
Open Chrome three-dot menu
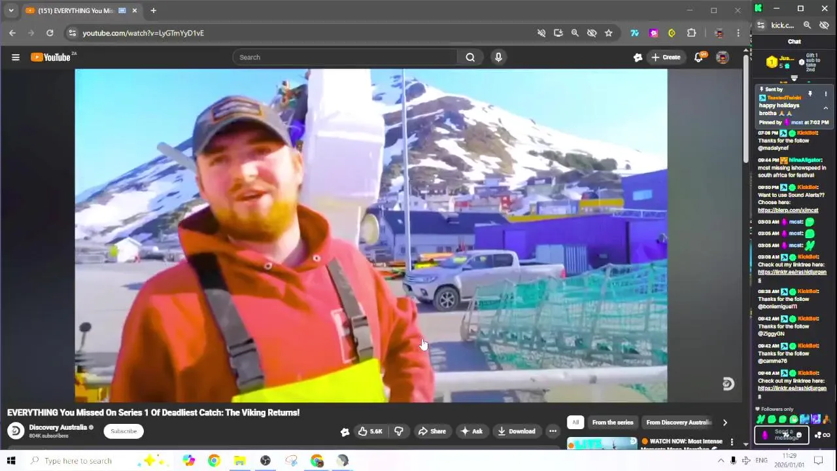(x=738, y=33)
